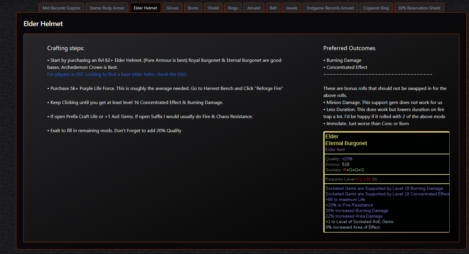469x254 pixels.
Task: Switch to the Shield tab
Action: click(213, 8)
